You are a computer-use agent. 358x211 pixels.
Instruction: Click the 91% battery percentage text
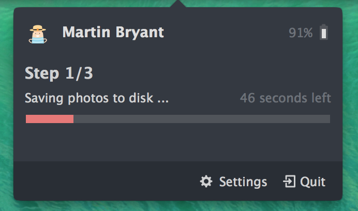301,33
